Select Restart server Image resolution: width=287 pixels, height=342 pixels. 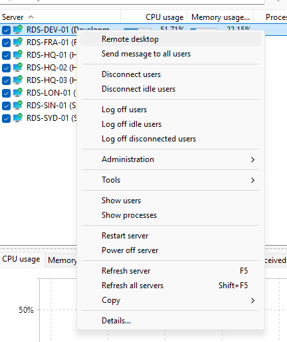171,236
